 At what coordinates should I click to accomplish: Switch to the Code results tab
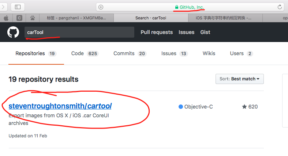point(85,54)
